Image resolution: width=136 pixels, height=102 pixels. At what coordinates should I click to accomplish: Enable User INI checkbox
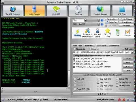pyautogui.click(x=91, y=49)
